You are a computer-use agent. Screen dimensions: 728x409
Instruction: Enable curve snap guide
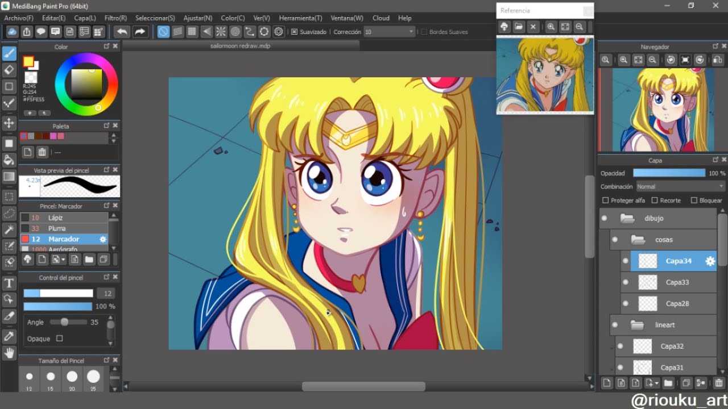point(250,32)
